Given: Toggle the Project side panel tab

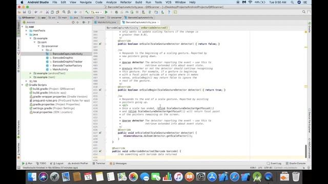Looking at the screenshot, I should pos(18,28).
